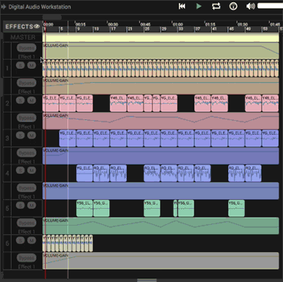Select the Y56_EL clip in track 5
The width and height of the screenshot is (283, 282).
84,208
